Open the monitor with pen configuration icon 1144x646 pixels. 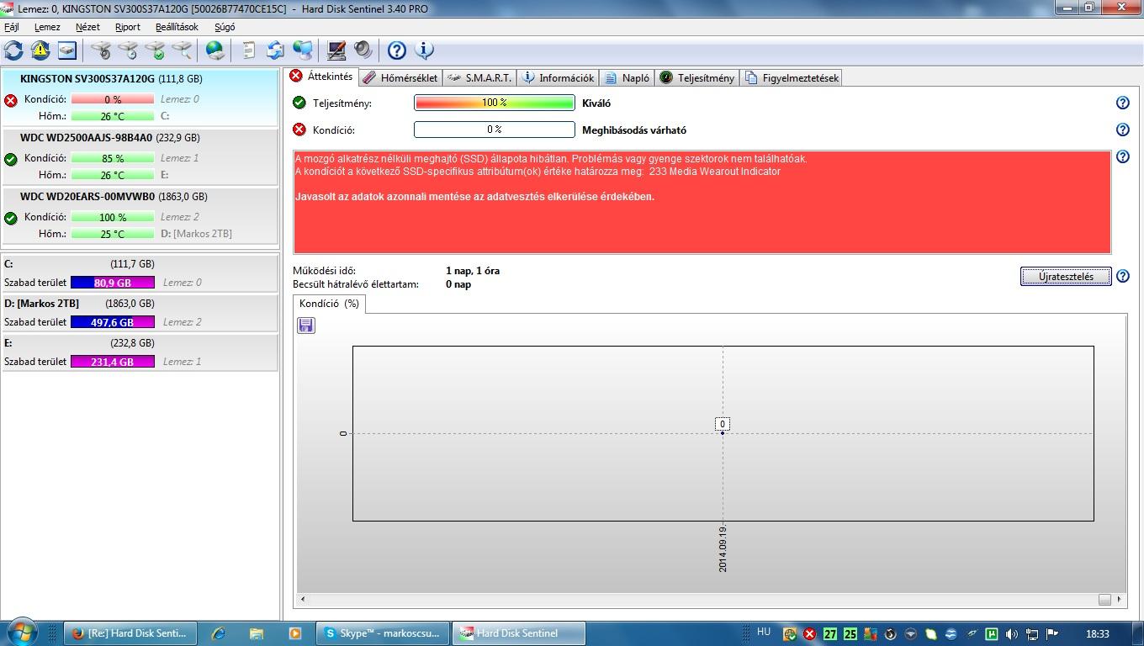pos(336,50)
